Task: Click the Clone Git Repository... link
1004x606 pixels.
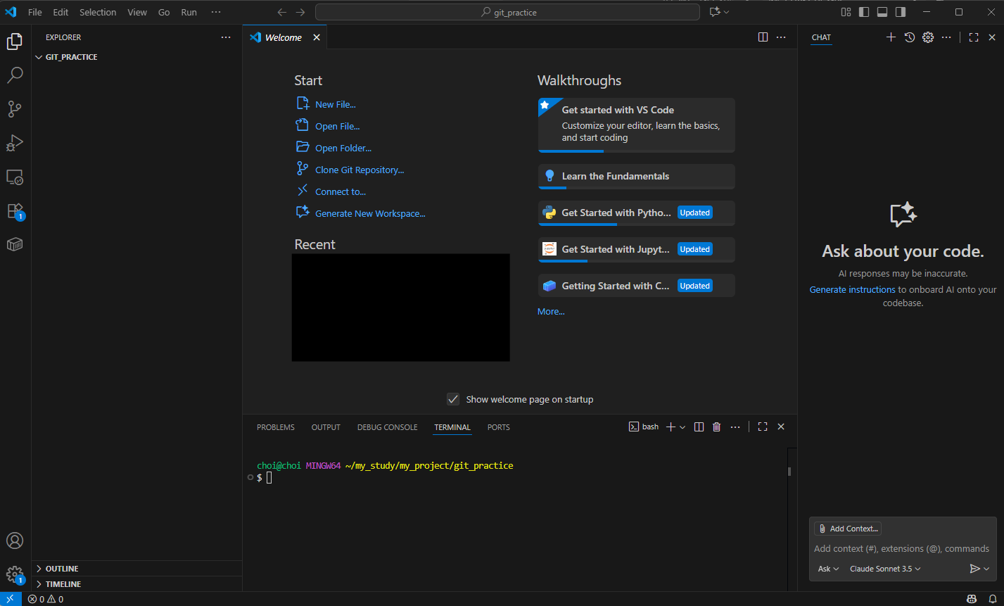Action: click(x=360, y=170)
